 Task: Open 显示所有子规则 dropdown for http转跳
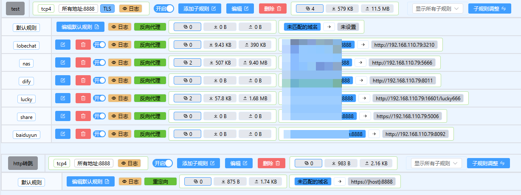(x=436, y=163)
